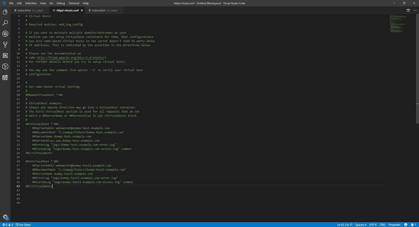Open the Extensions view
Screen dimensions: 419x227
(x=5, y=55)
